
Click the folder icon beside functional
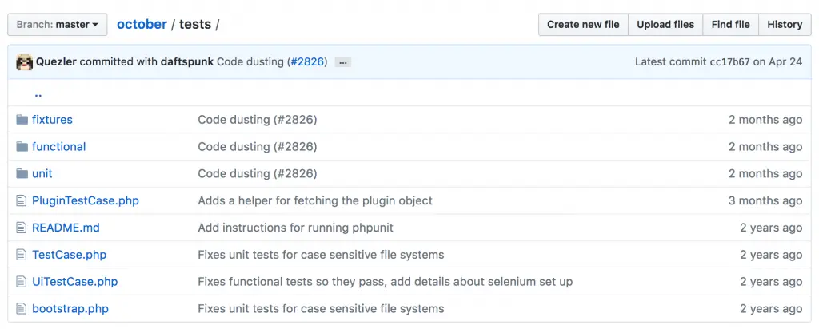(x=22, y=147)
